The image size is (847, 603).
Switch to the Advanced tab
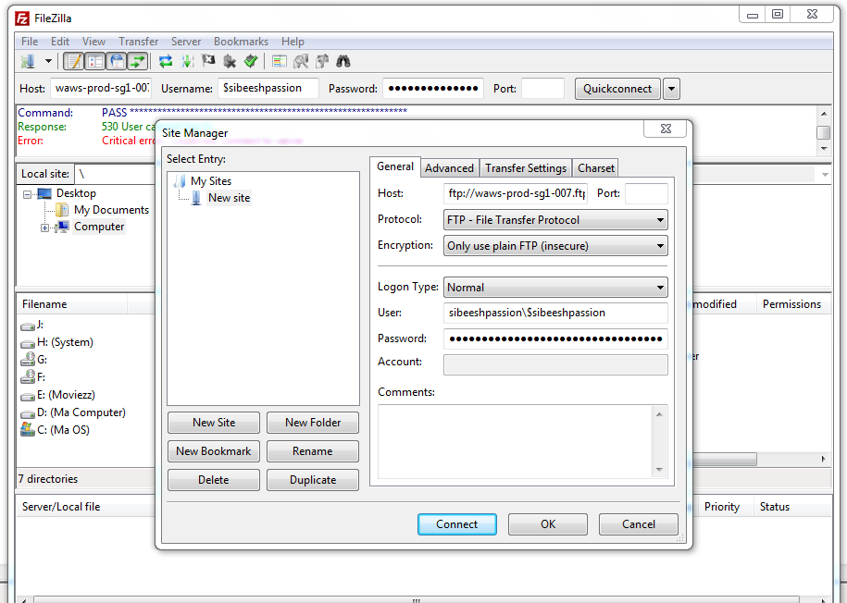click(x=449, y=168)
